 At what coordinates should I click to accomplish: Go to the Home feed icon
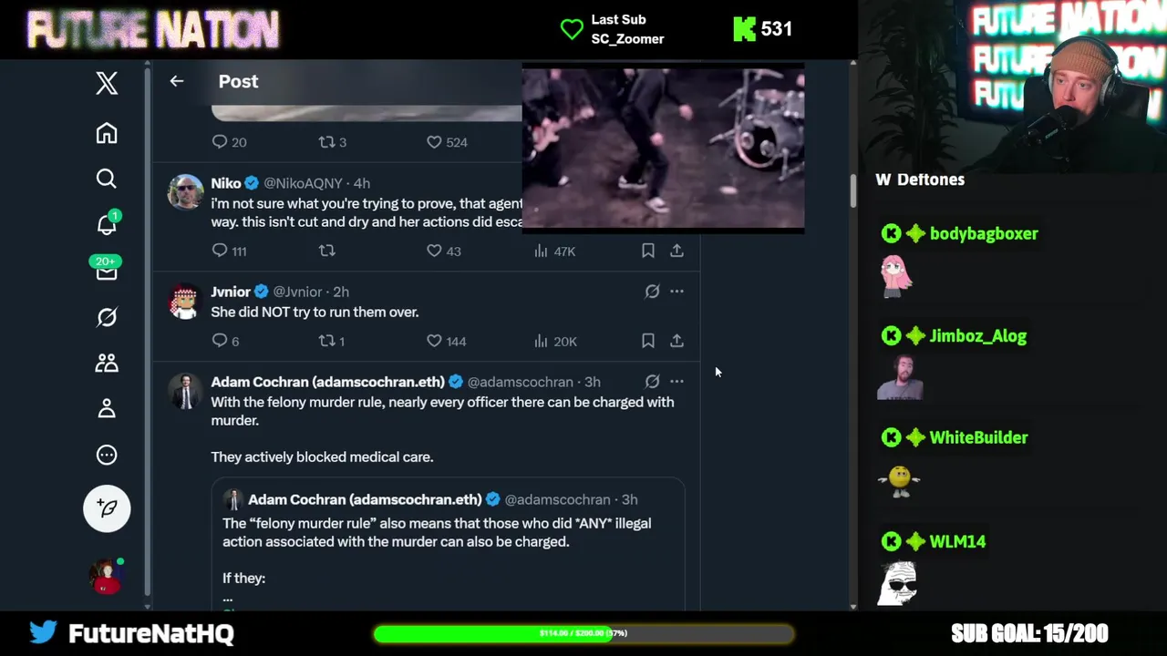[107, 133]
